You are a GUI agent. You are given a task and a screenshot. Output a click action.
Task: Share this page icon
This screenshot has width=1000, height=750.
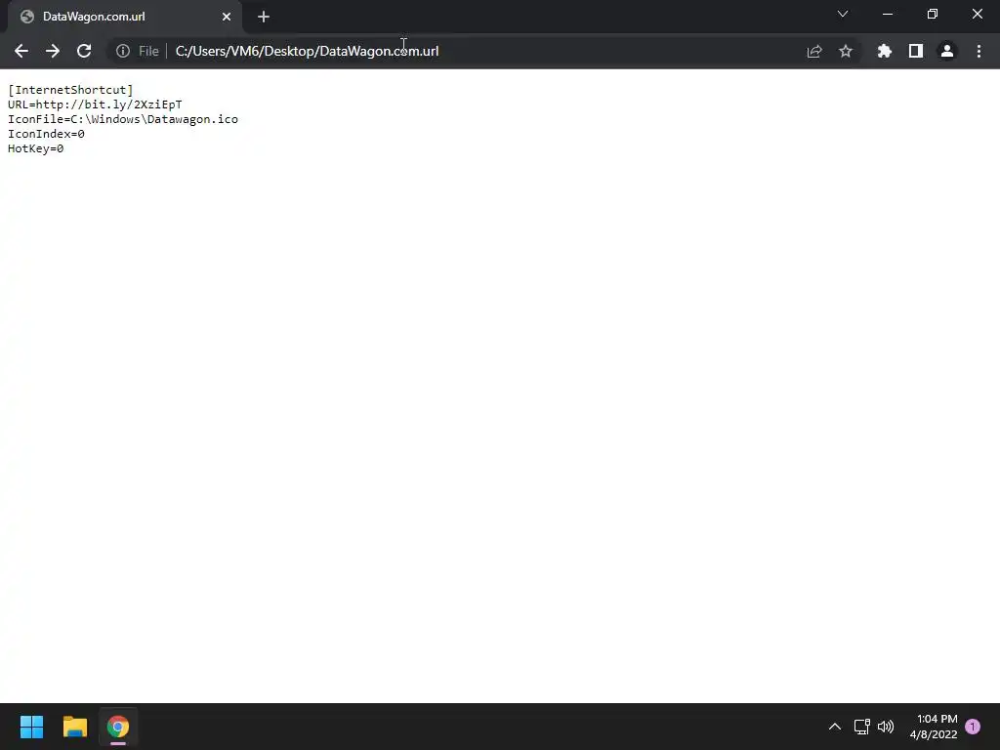click(814, 51)
